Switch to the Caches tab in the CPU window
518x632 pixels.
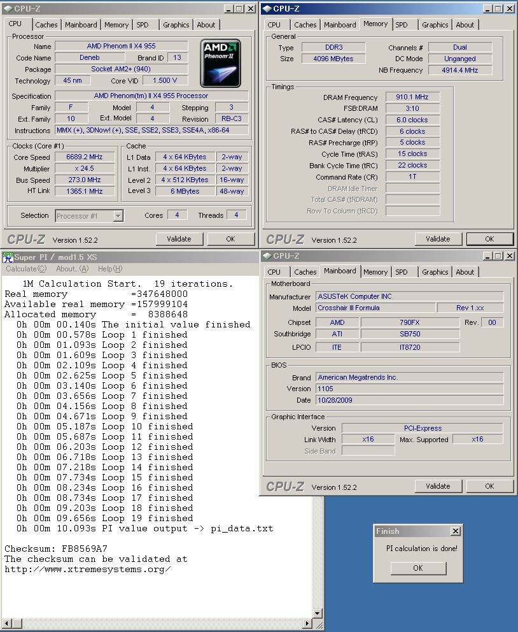[x=46, y=25]
